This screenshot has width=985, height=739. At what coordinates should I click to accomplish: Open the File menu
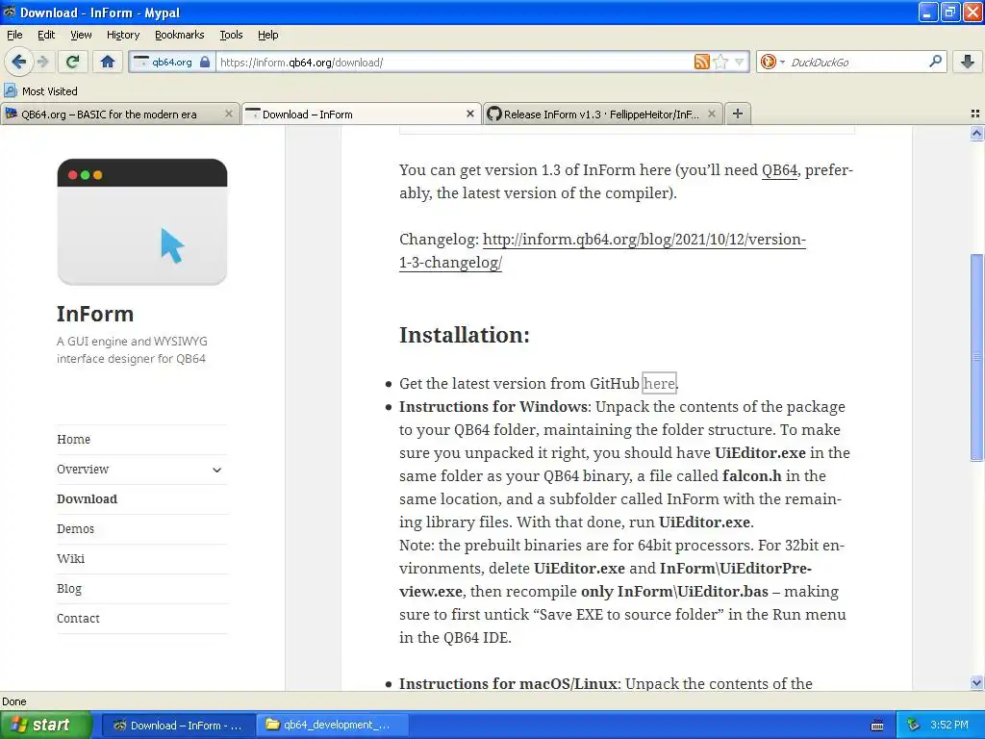tap(14, 35)
